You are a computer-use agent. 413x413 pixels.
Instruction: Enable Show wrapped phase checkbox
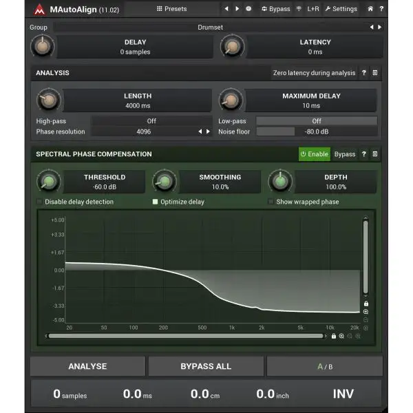pos(271,202)
